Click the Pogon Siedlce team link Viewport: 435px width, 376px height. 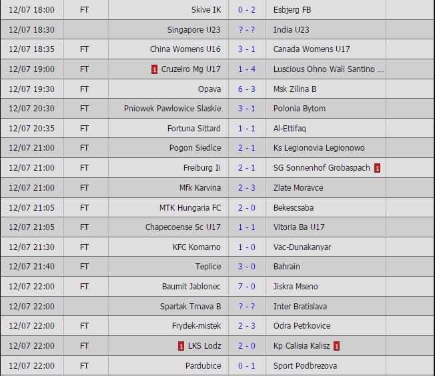[x=195, y=148]
